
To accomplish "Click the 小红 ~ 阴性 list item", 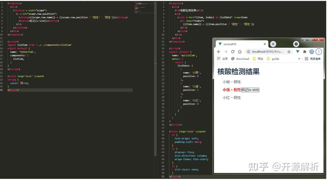I will click(231, 98).
